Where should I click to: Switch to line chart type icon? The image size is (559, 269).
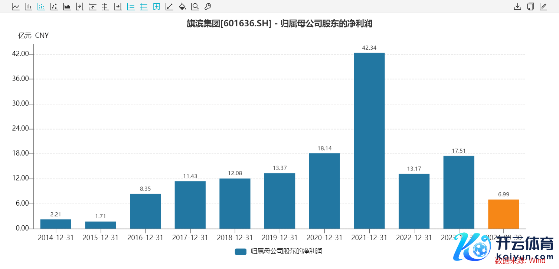16,7
